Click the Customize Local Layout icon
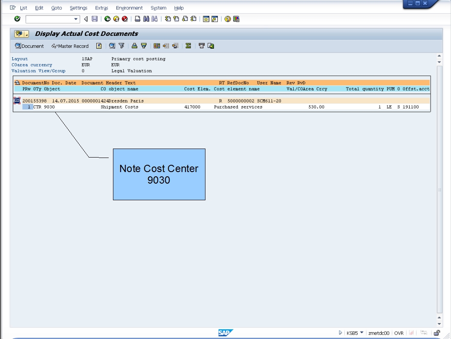 236,19
